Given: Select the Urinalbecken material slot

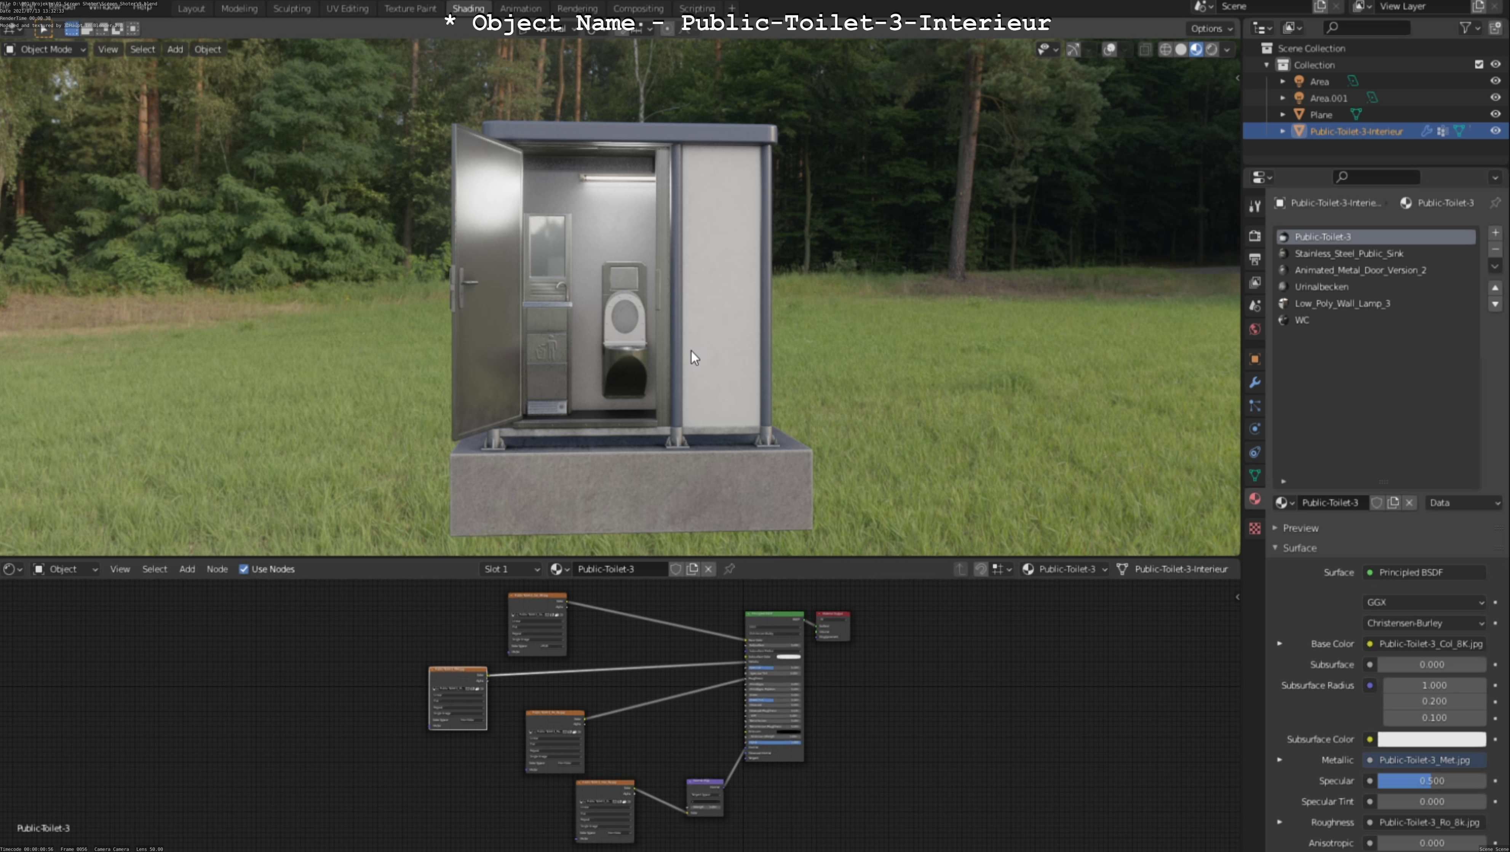Looking at the screenshot, I should 1376,287.
